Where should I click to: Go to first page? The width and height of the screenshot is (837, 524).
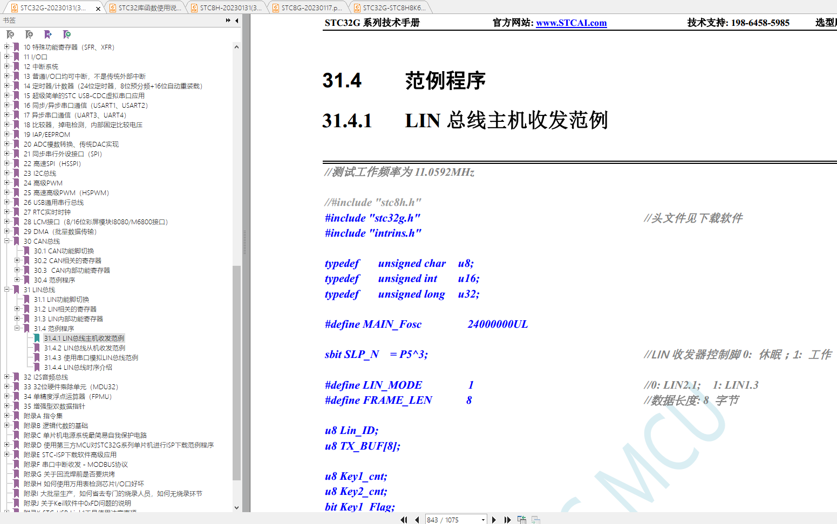pos(404,520)
